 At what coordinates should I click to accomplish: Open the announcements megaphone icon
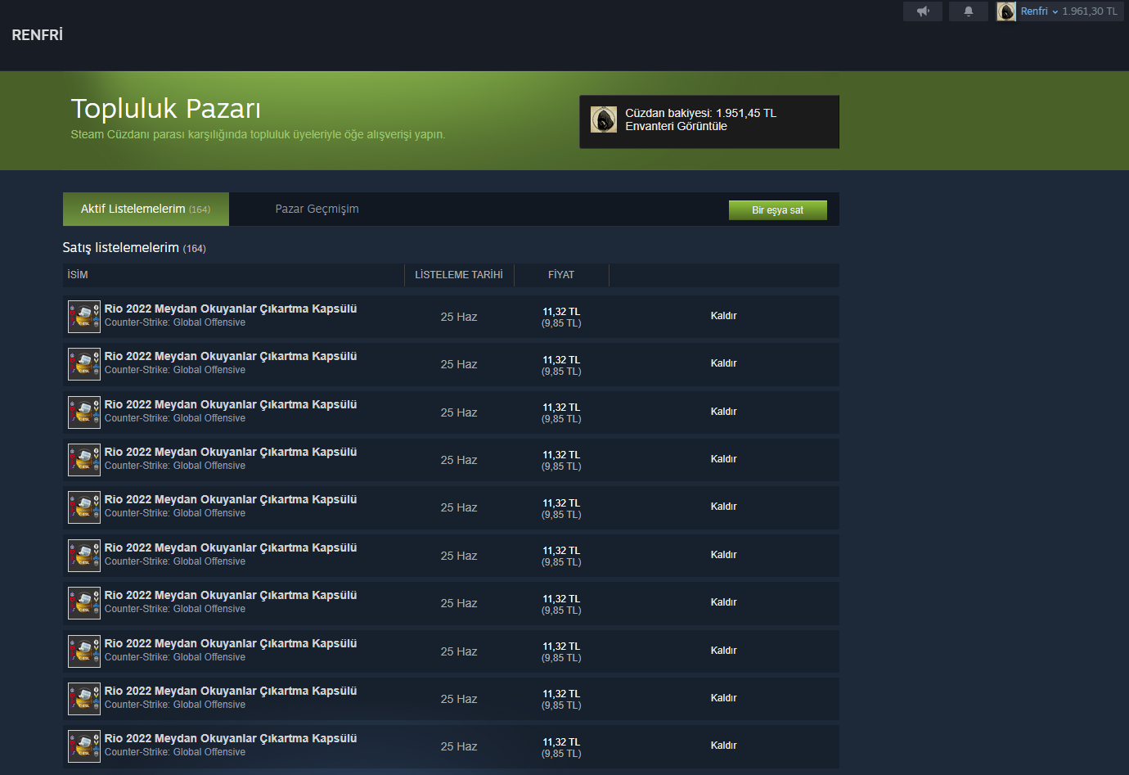(x=923, y=11)
